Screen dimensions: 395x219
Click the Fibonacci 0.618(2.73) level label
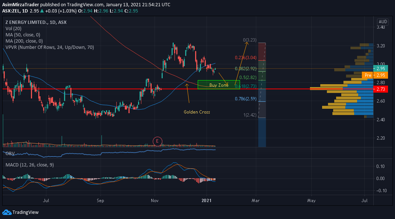(x=246, y=86)
